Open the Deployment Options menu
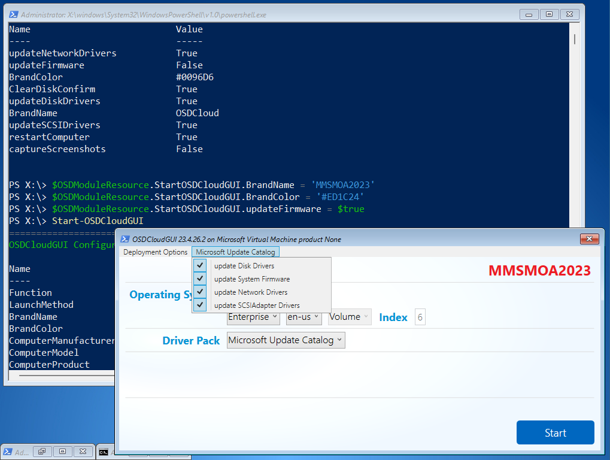The height and width of the screenshot is (460, 610). click(155, 252)
